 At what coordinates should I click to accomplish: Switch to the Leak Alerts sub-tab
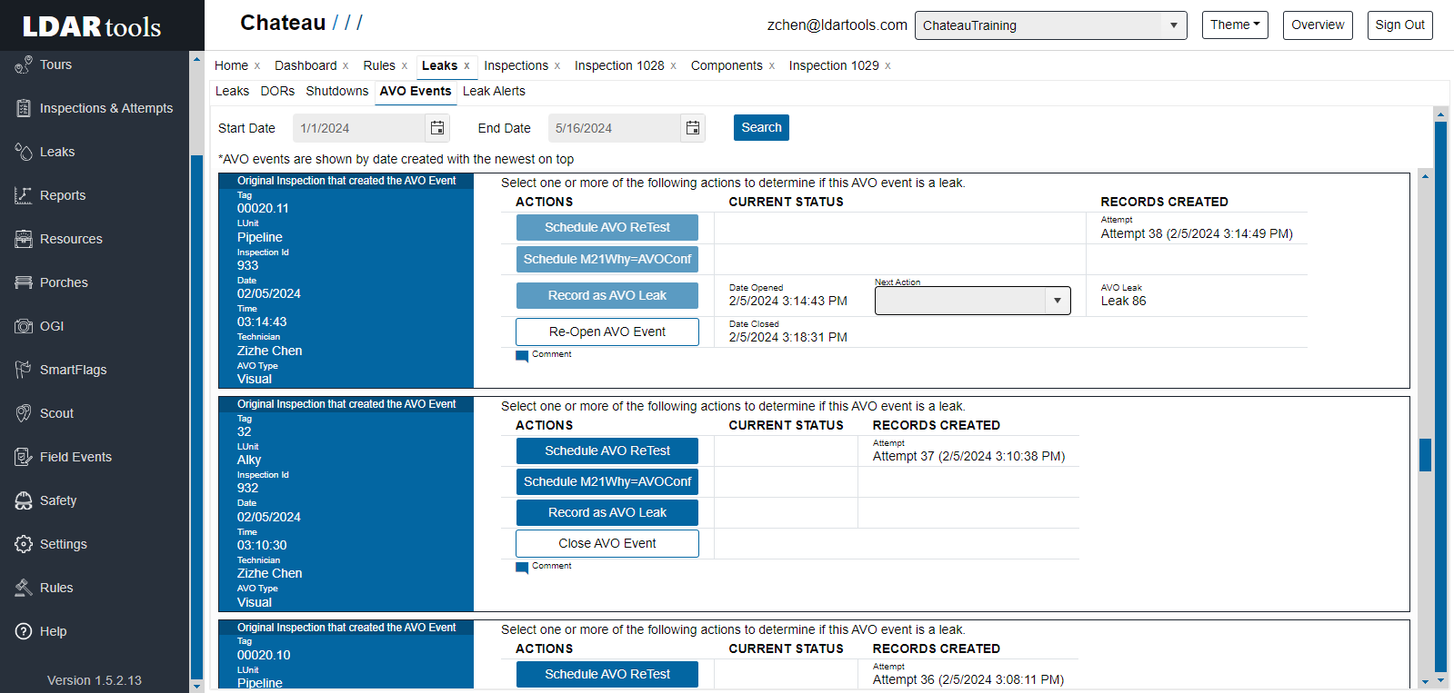coord(494,91)
